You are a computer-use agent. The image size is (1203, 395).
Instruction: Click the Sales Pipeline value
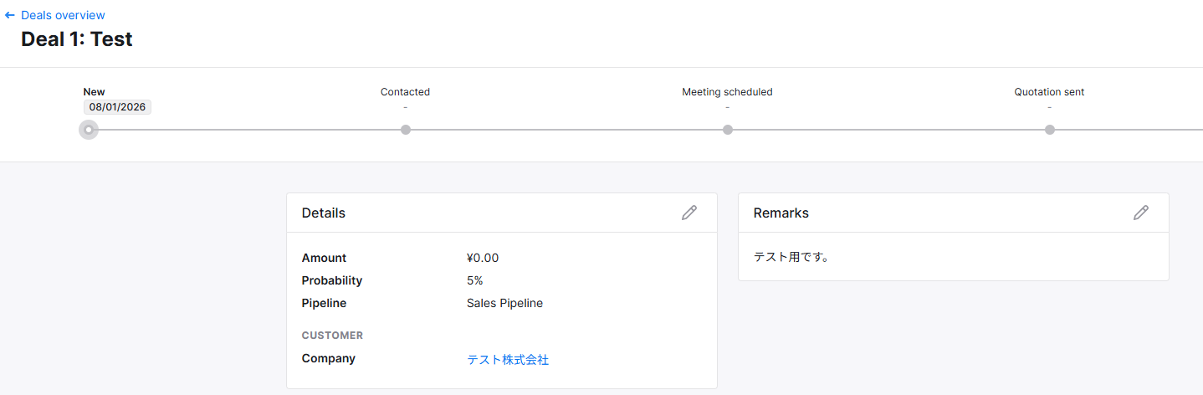point(504,303)
